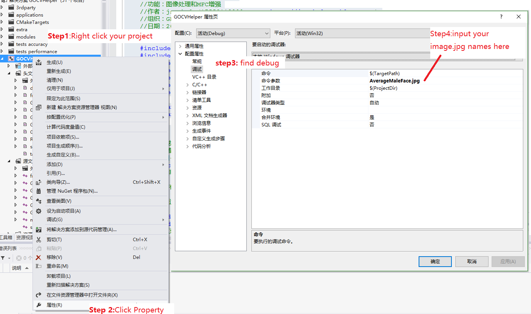Click the package icon for 管理 NuGet 程序包(N)
The width and height of the screenshot is (531, 314).
39,191
